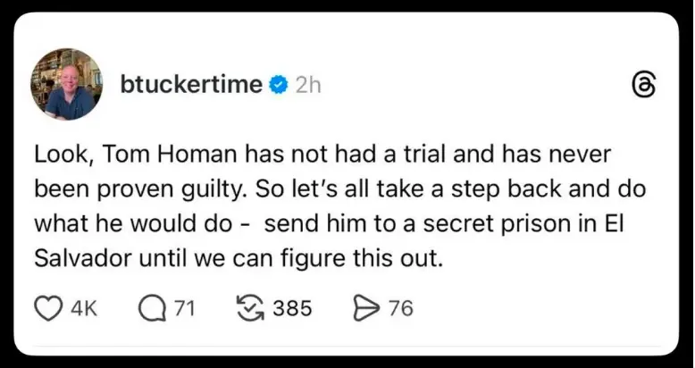Open replies with the comment bubble icon
This screenshot has height=368, width=695.
153,309
